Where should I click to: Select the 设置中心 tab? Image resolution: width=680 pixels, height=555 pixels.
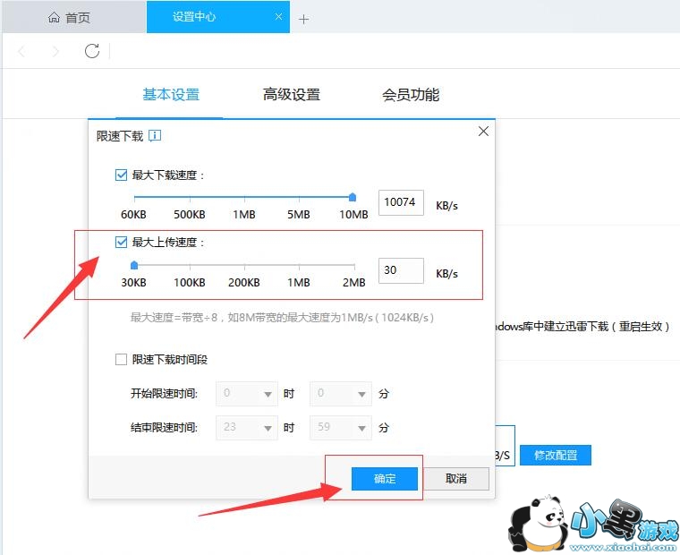(218, 17)
